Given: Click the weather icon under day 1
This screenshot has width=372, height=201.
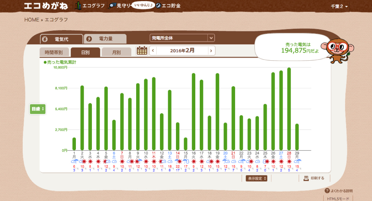Looking at the screenshot, I should coord(74,162).
